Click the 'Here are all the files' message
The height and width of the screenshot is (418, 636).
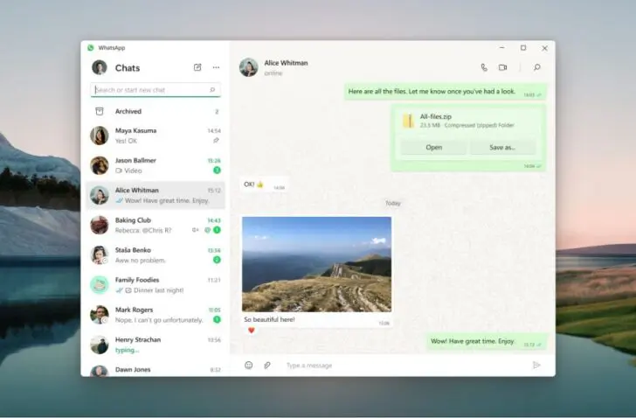pos(446,92)
